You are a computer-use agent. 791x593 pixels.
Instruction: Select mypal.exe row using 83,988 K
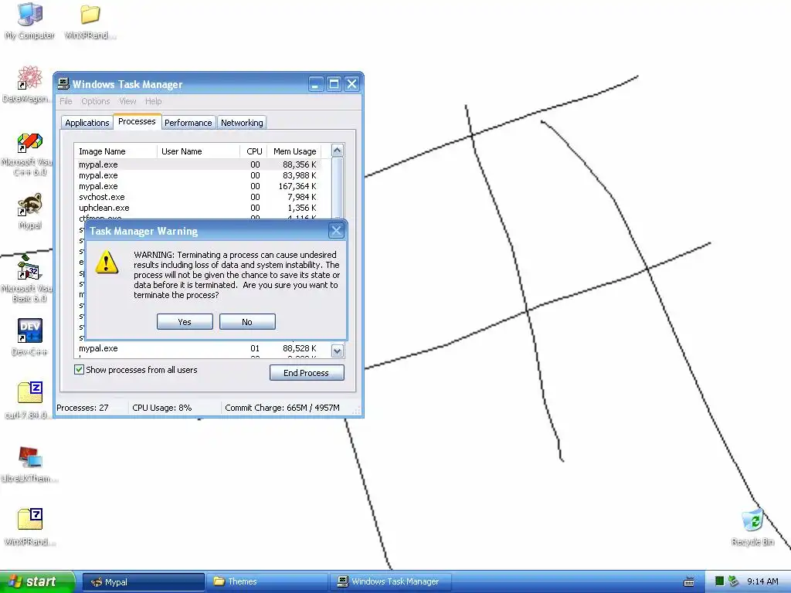pos(198,175)
